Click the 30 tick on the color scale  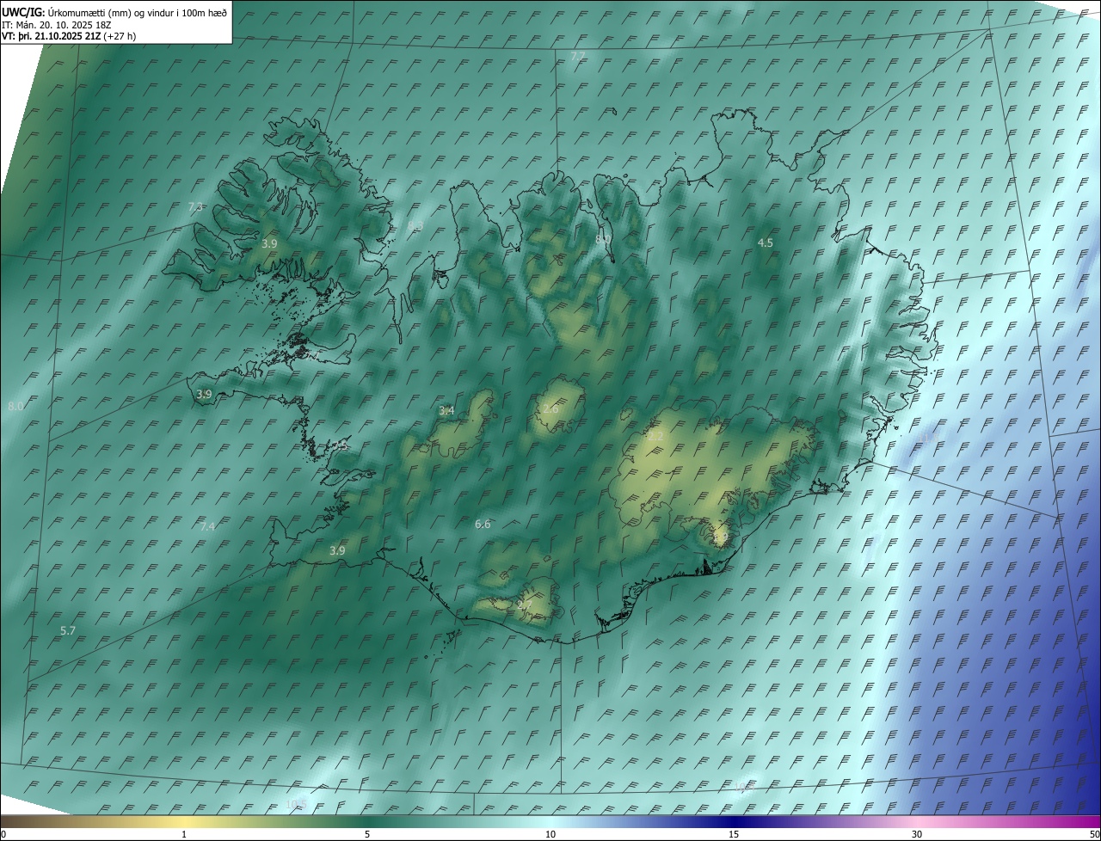pyautogui.click(x=917, y=835)
